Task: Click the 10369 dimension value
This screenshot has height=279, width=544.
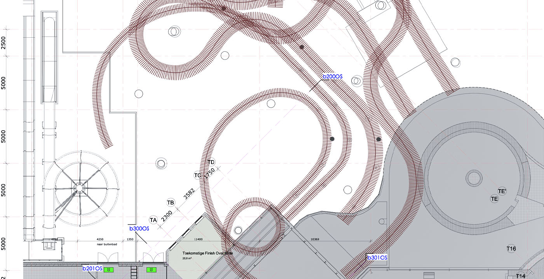Action: [314, 239]
